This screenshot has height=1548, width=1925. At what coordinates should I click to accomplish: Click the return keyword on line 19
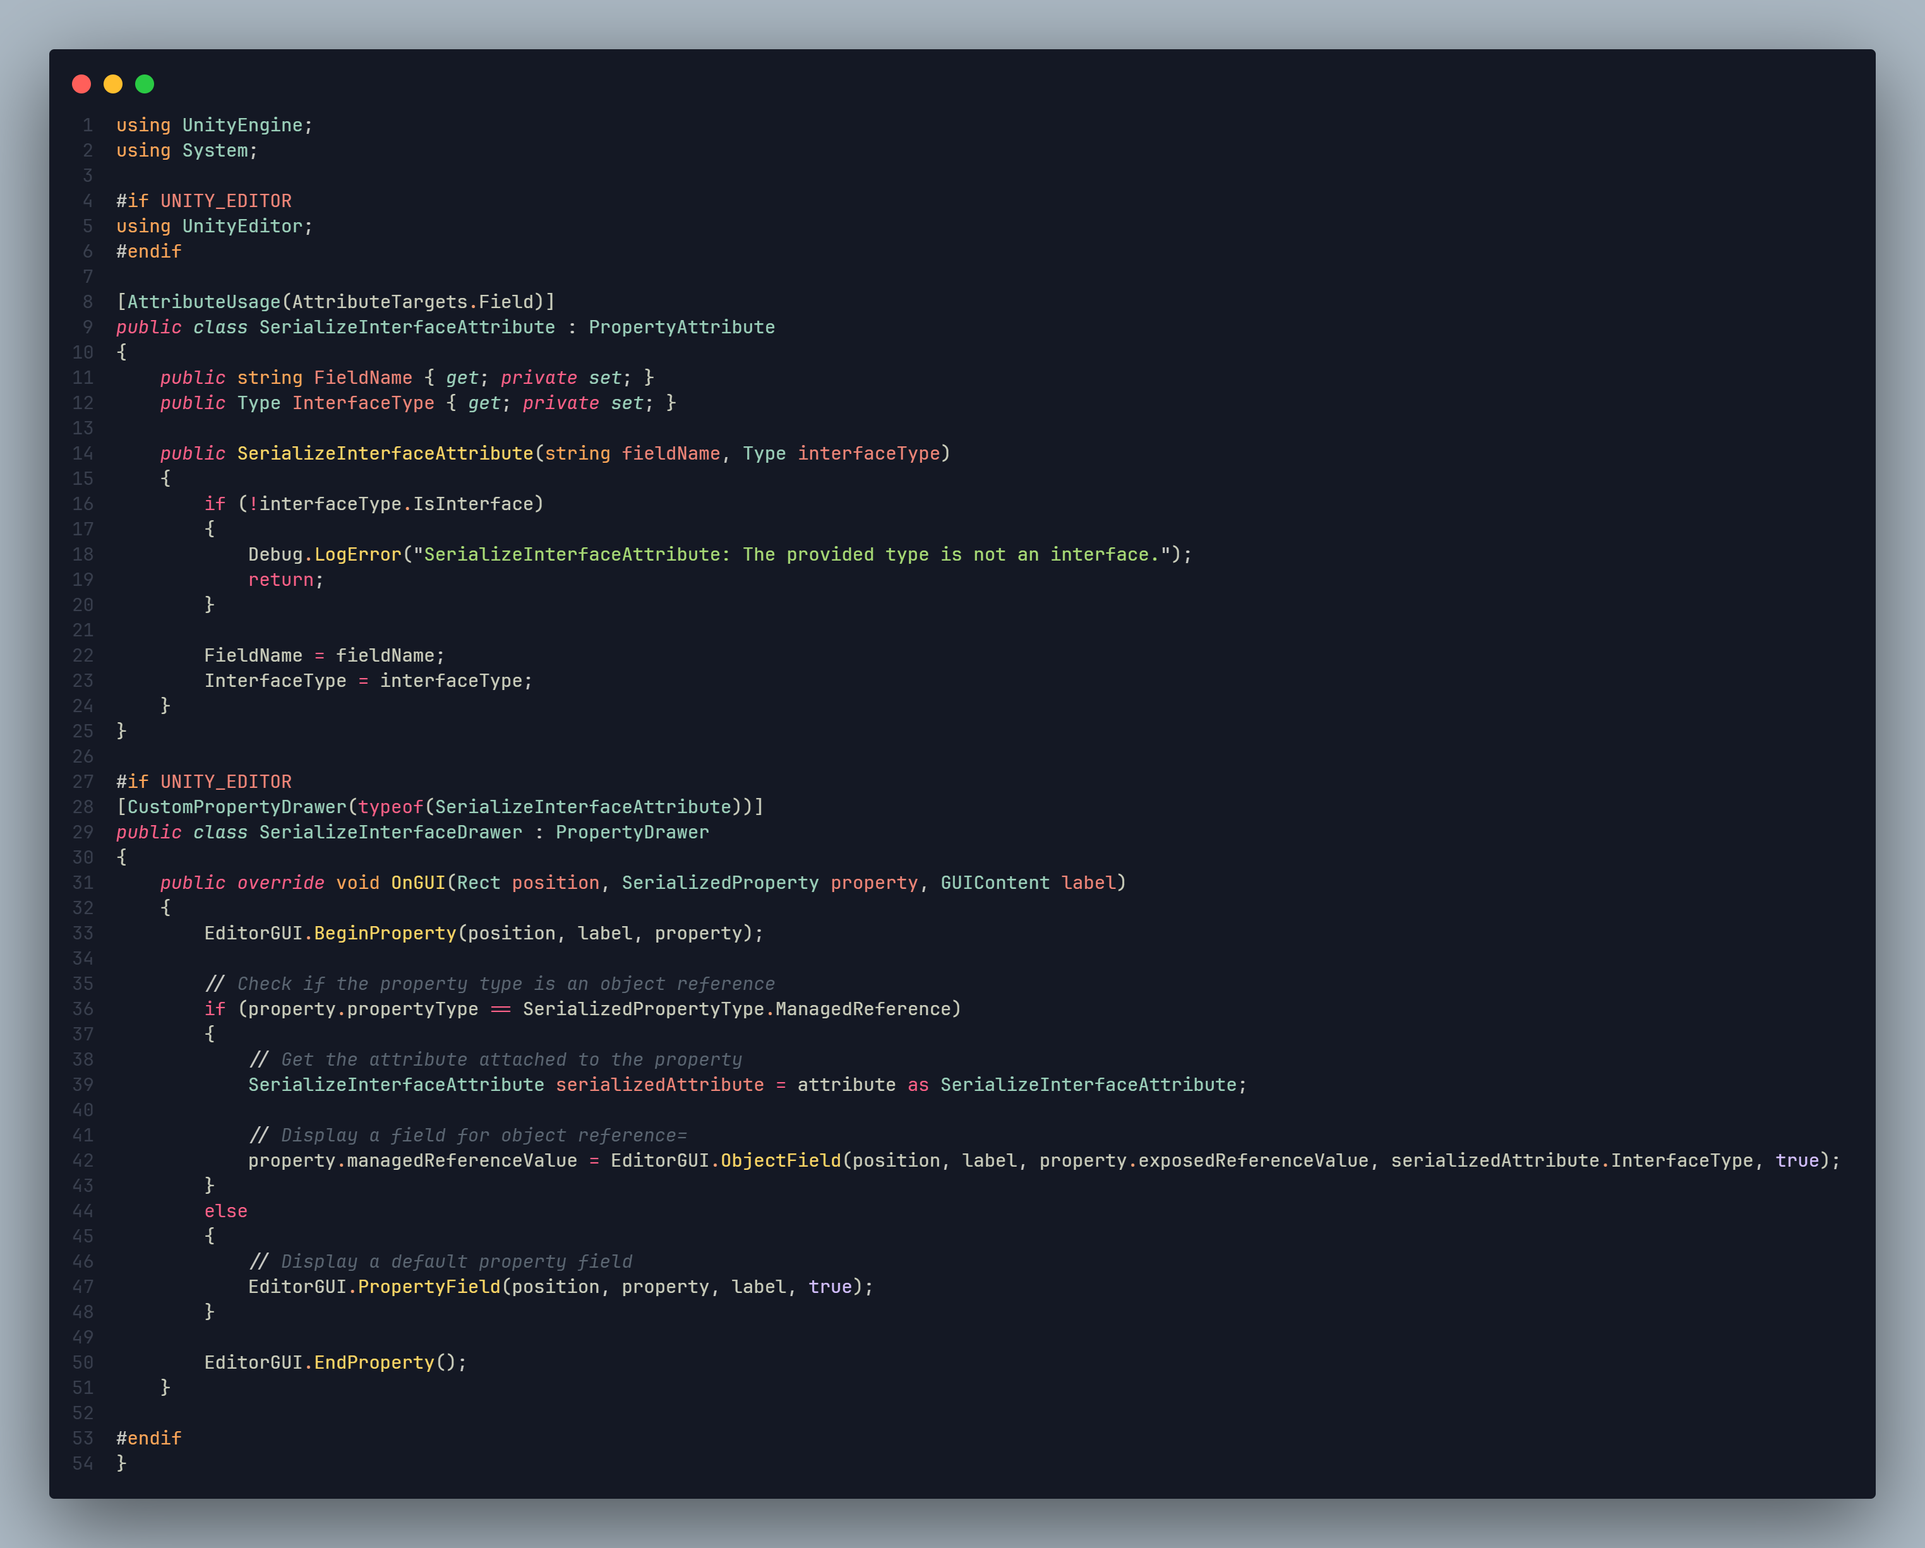click(x=280, y=580)
